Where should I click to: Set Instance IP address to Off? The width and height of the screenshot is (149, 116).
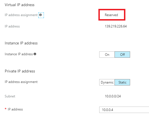tap(122, 55)
